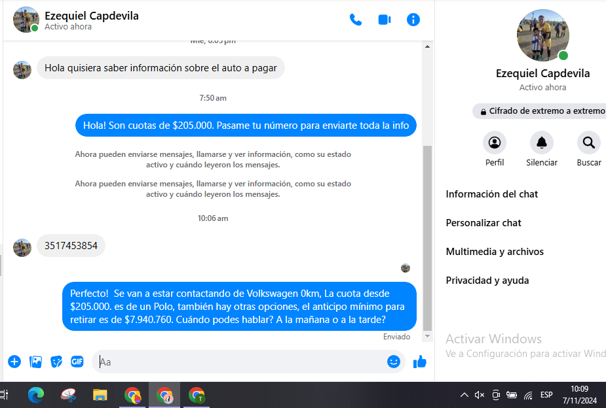Viewport: 606px width, 408px height.
Task: Click the chat scrollbar up arrow
Action: pos(427,46)
